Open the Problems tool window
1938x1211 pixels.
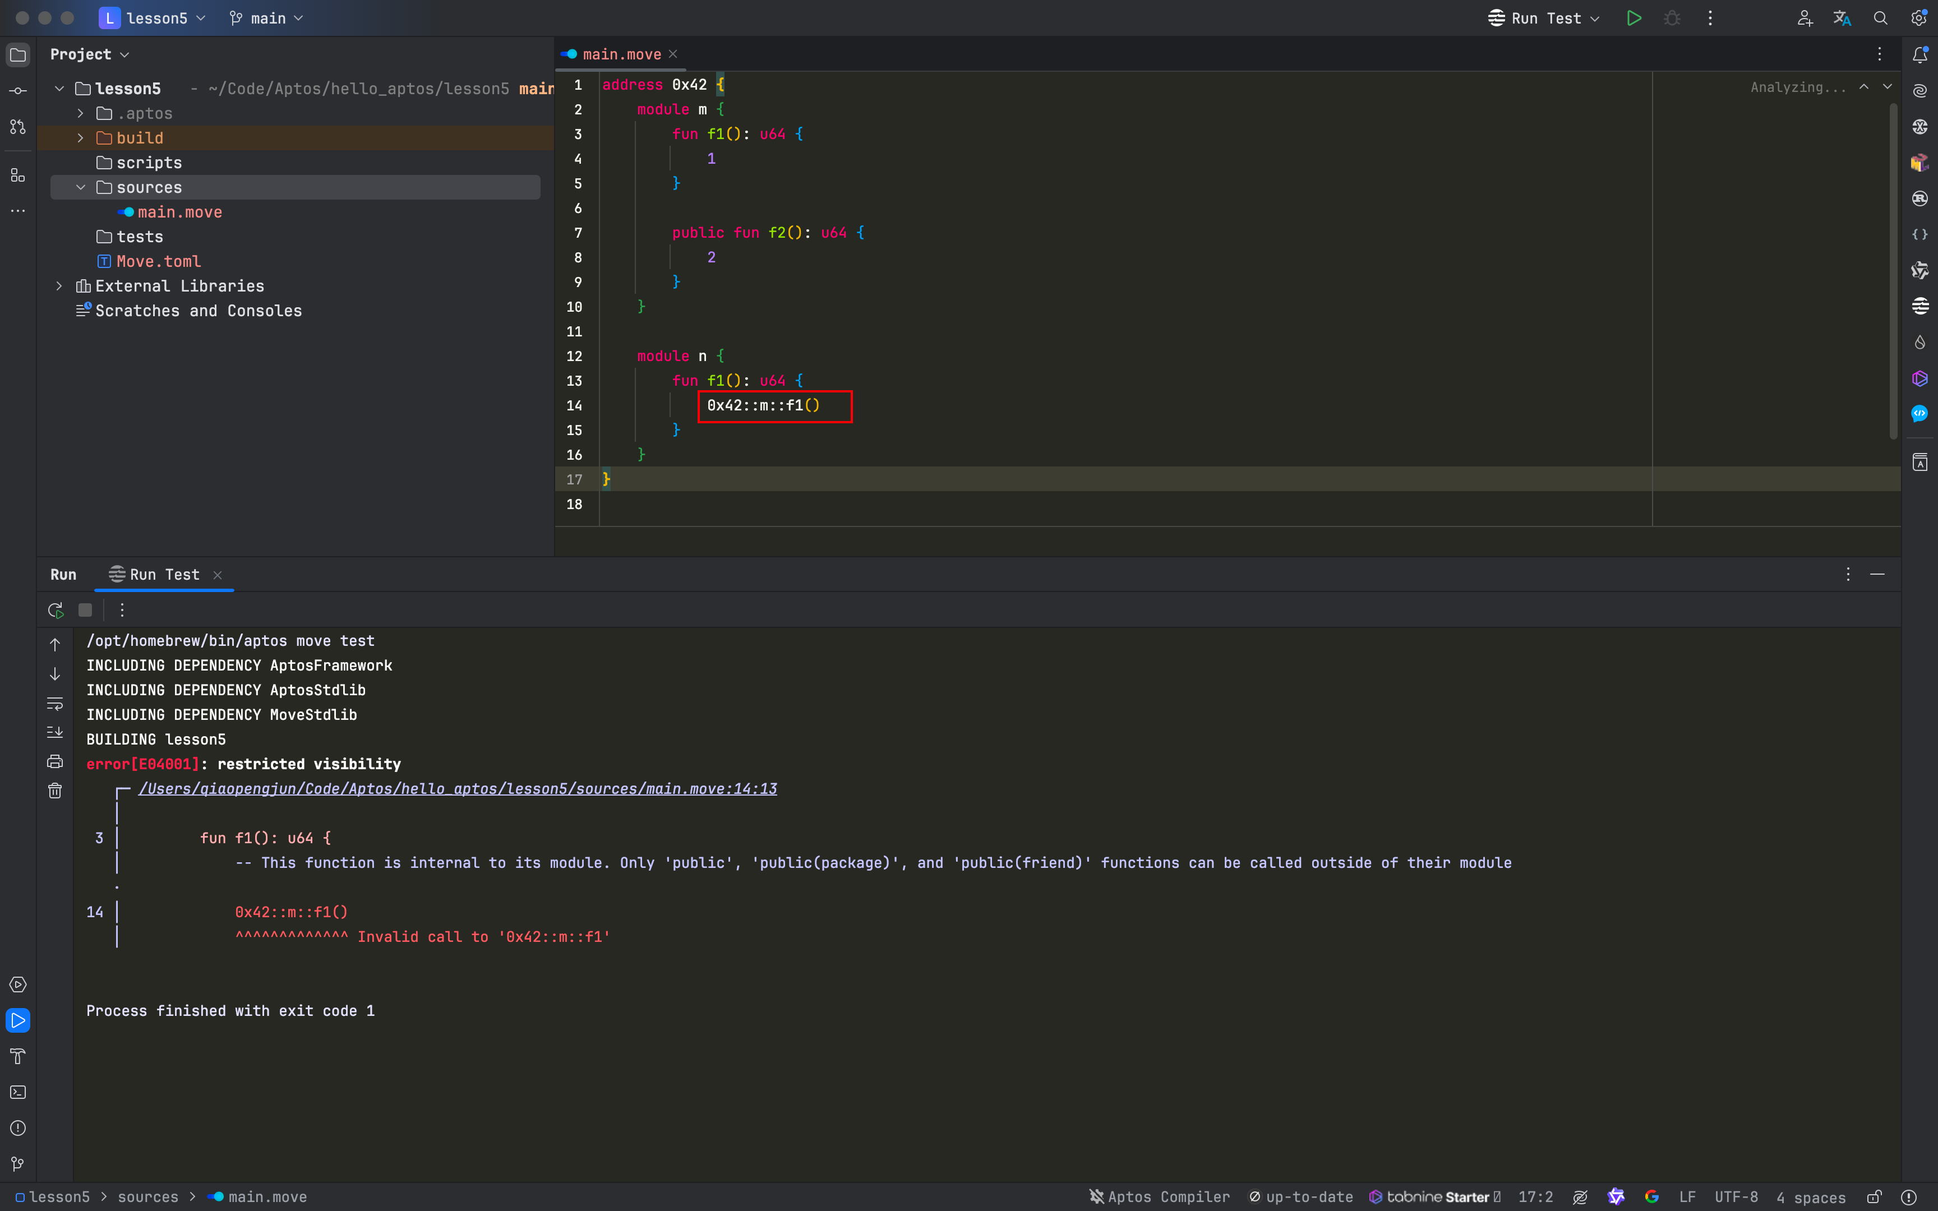17,1129
